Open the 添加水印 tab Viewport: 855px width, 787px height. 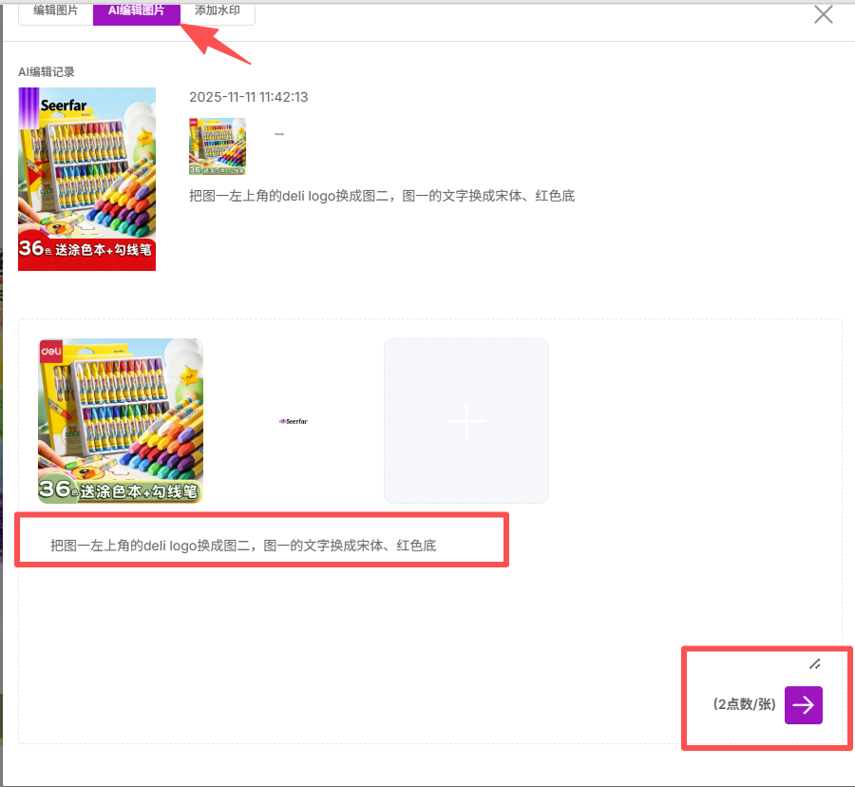(x=218, y=10)
